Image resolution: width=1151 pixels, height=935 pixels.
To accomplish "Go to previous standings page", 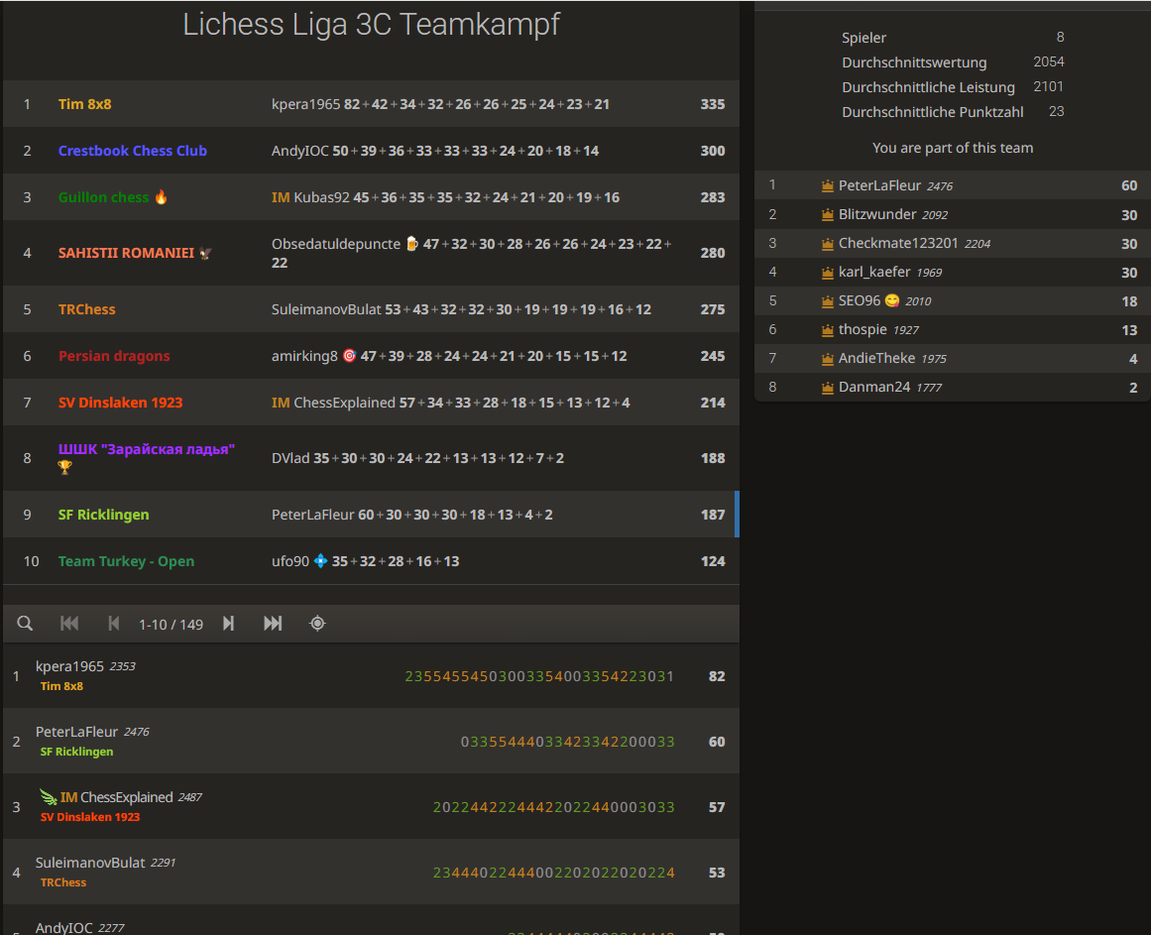I will [114, 624].
